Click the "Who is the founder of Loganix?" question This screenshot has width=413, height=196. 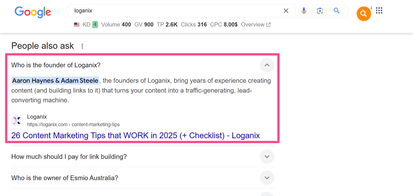click(56, 65)
